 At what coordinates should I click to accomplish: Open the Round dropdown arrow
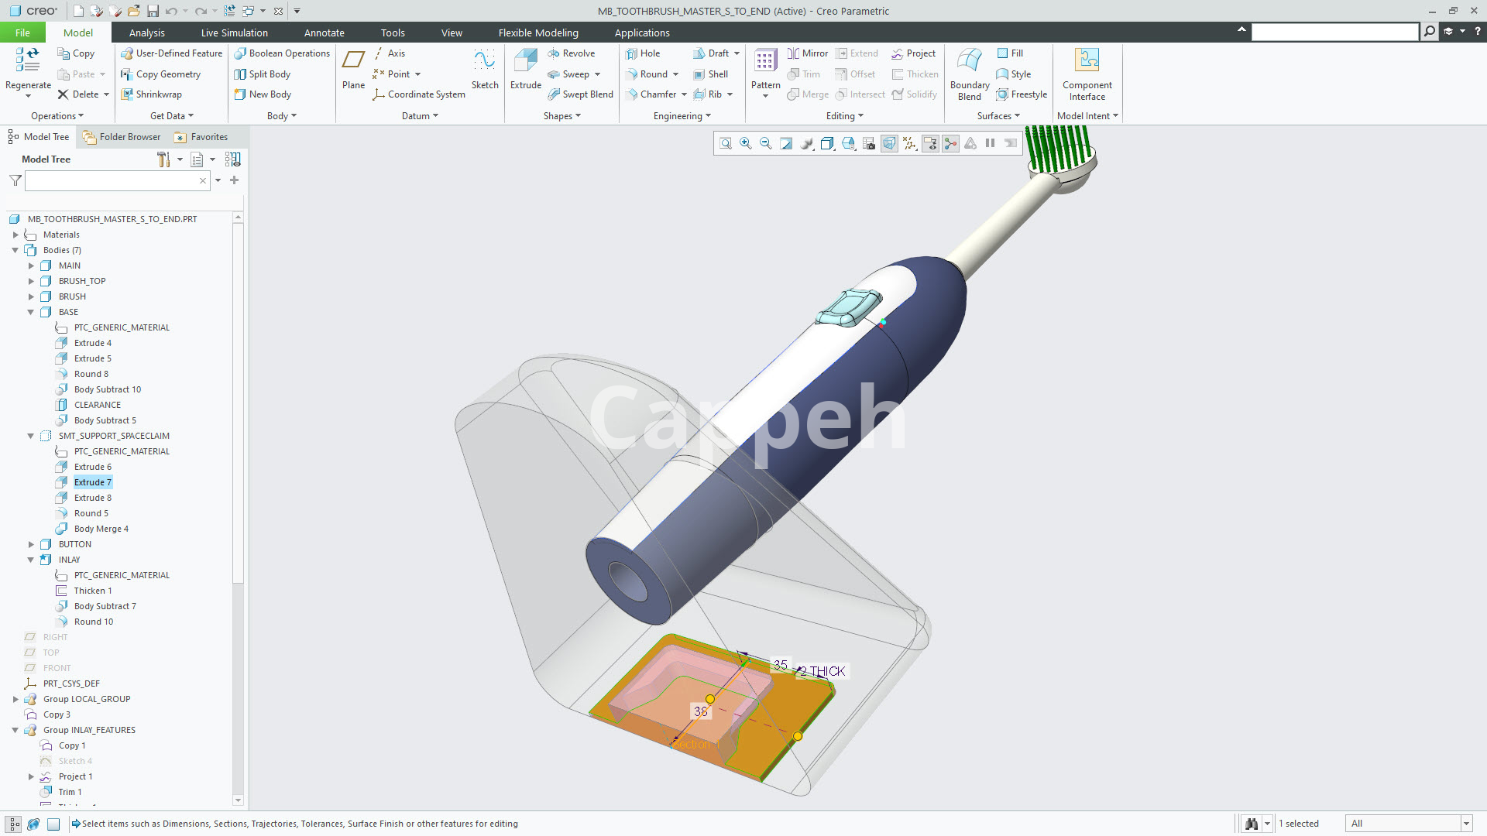tap(675, 74)
